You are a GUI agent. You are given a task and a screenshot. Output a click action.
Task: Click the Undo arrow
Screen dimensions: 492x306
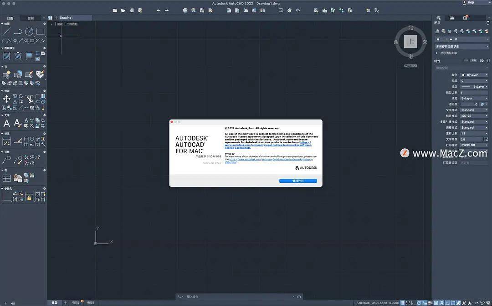pyautogui.click(x=159, y=10)
